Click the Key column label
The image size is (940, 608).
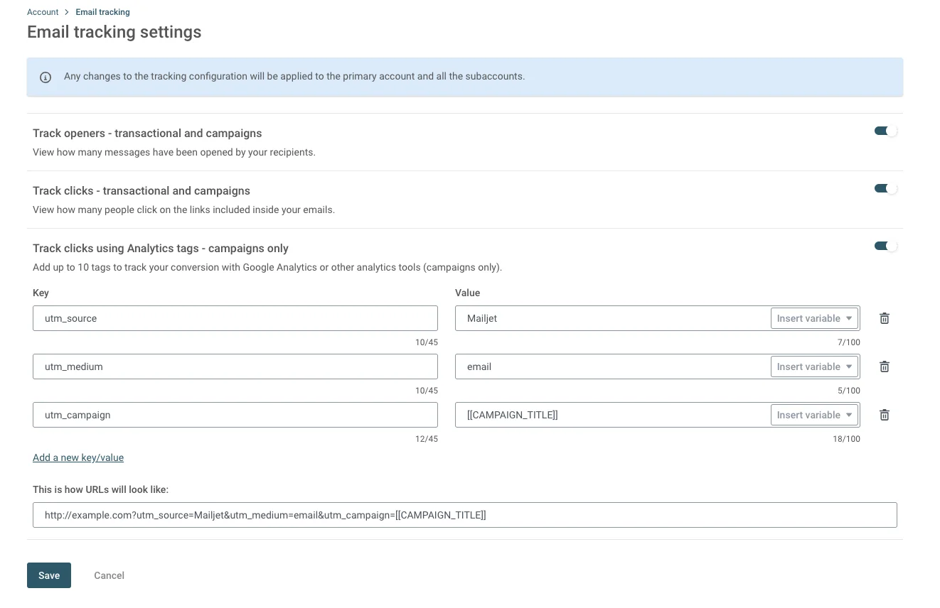coord(41,293)
